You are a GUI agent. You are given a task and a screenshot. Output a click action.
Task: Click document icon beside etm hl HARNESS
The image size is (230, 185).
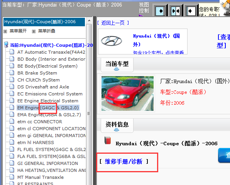click(x=12, y=142)
